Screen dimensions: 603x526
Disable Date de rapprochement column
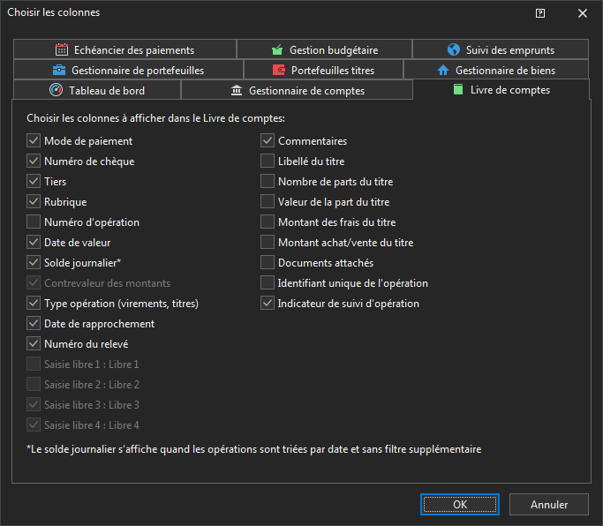34,323
